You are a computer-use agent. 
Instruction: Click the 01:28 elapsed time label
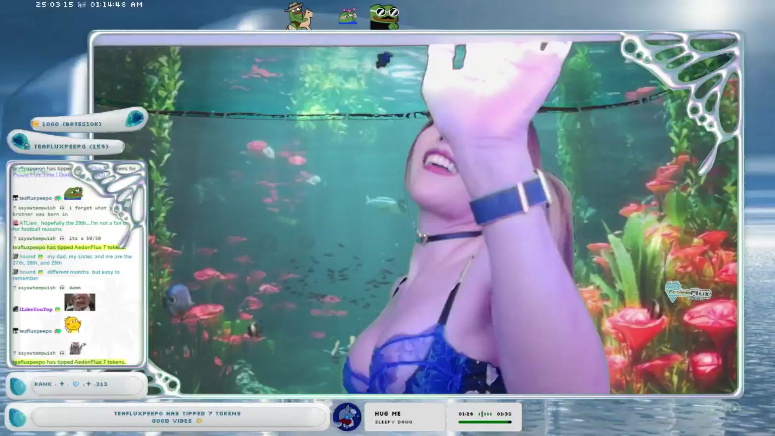465,414
